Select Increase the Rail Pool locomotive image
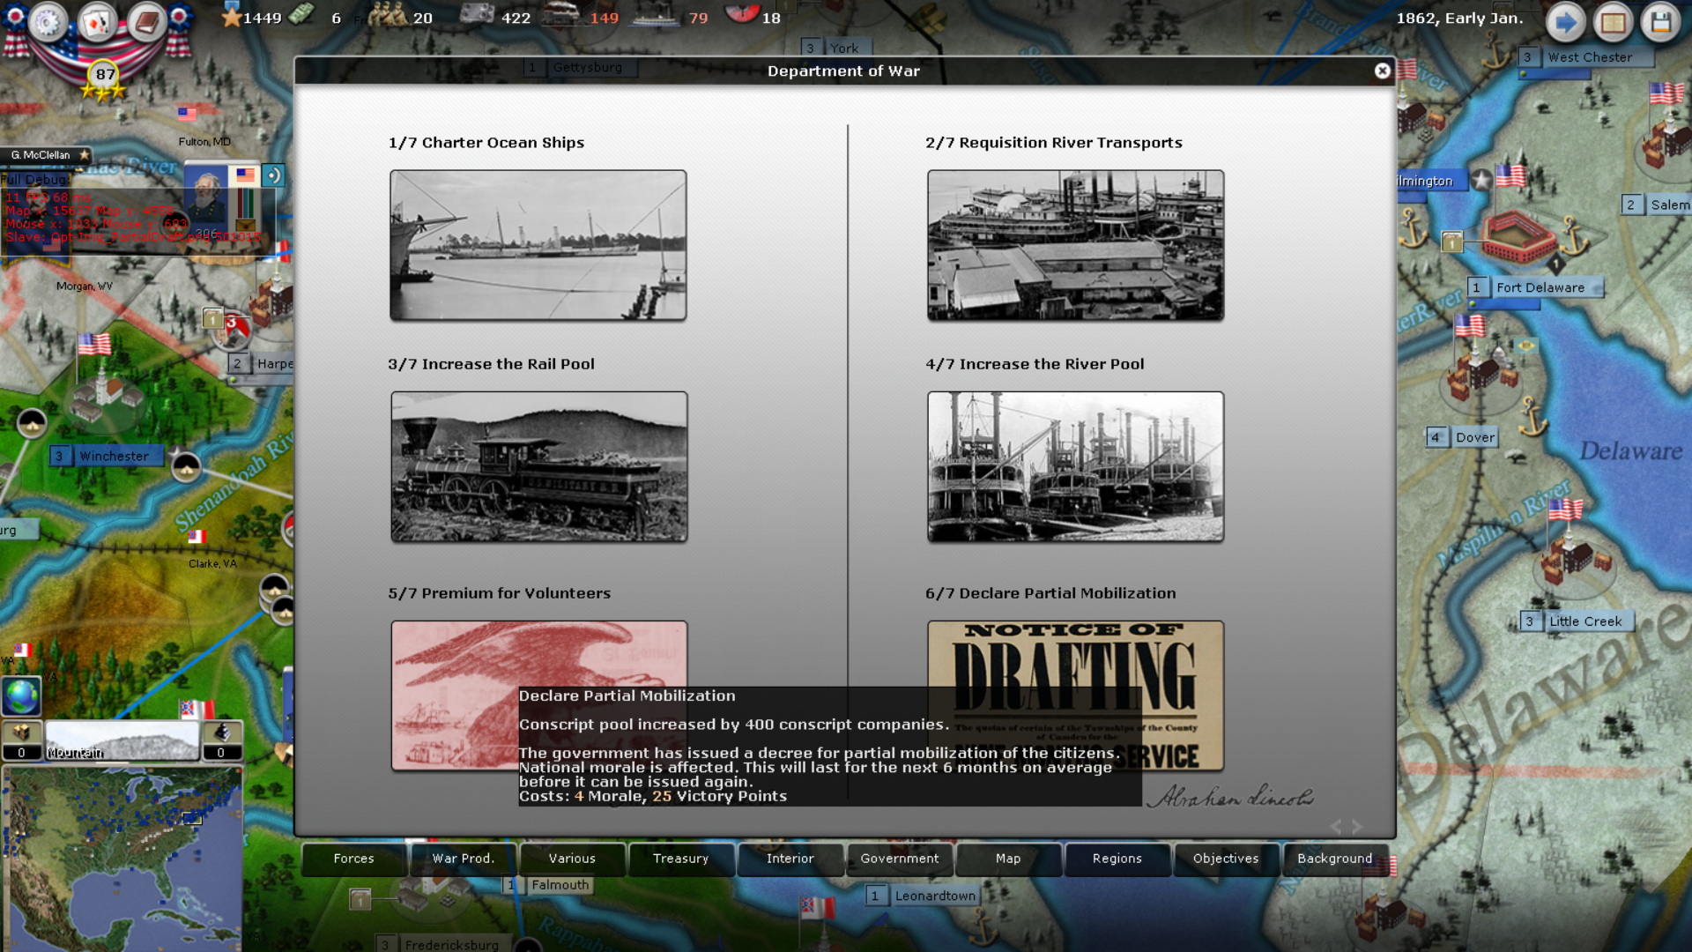The height and width of the screenshot is (952, 1692). (538, 466)
